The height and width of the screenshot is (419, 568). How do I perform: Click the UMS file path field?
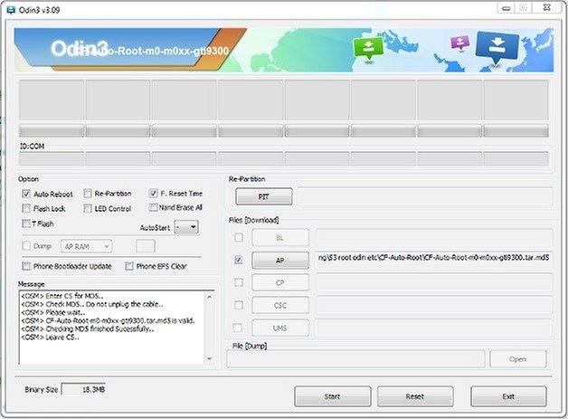[433, 328]
